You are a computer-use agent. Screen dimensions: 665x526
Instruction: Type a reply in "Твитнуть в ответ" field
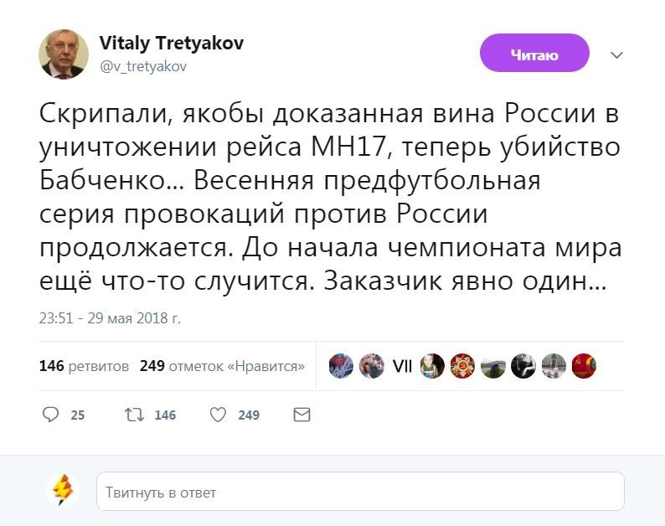[360, 492]
